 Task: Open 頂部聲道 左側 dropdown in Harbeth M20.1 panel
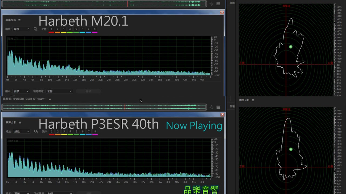(59, 91)
